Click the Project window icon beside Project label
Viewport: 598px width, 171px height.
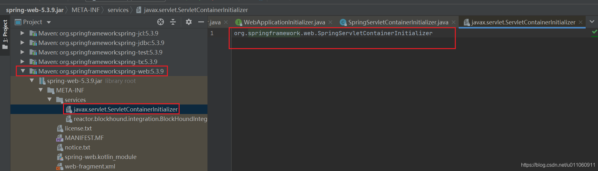pyautogui.click(x=18, y=22)
